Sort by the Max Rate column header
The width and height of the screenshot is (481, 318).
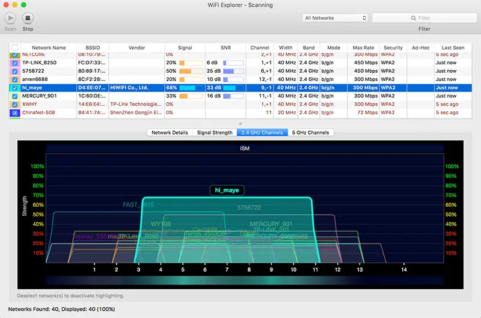pos(363,47)
